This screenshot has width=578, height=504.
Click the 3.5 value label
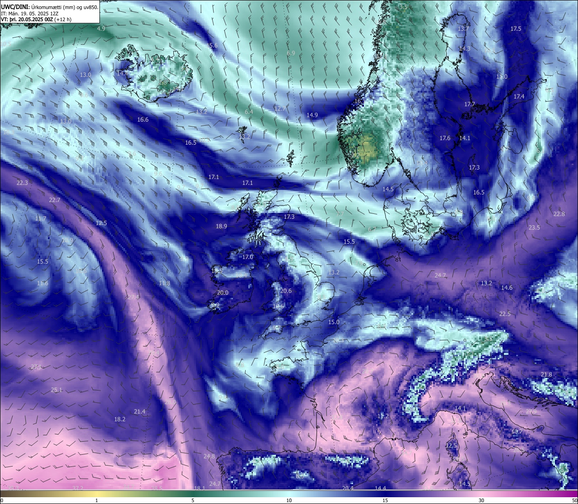pos(403,7)
